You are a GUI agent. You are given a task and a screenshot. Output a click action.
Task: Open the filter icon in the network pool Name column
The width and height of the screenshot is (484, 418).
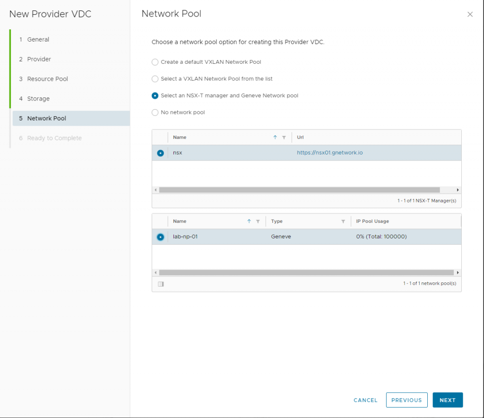tap(258, 222)
